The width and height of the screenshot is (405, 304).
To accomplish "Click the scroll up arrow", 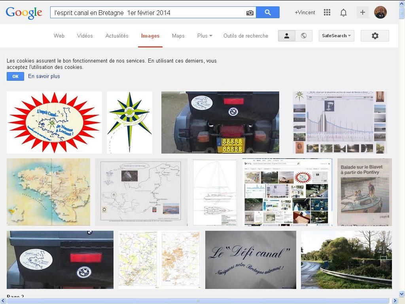I will tap(402, 4).
